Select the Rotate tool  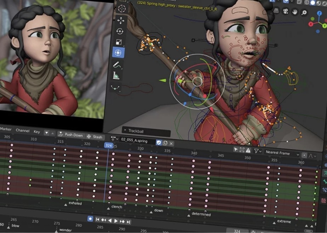120,31
